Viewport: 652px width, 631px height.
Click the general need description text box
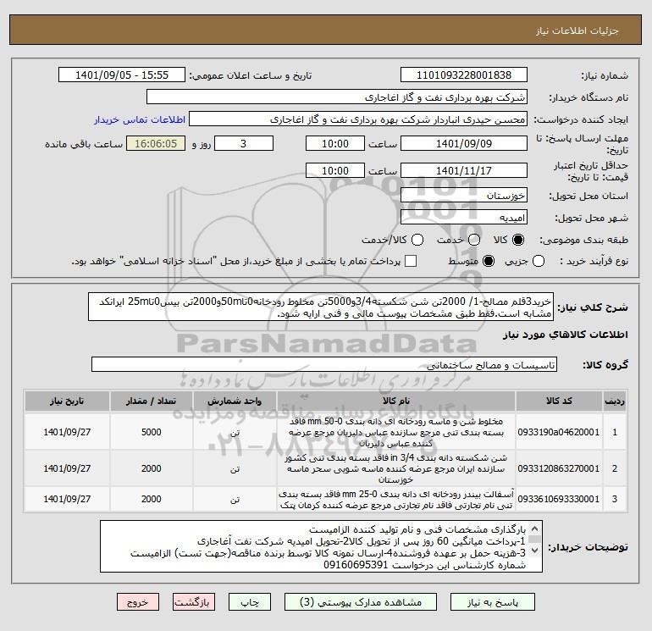321,307
